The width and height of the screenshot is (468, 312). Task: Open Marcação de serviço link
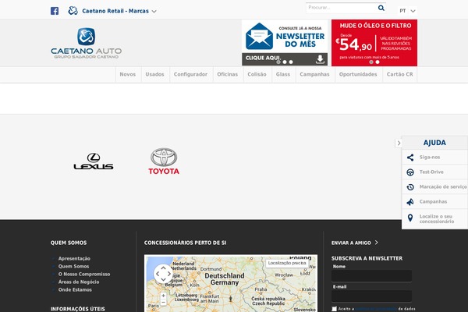pyautogui.click(x=443, y=187)
